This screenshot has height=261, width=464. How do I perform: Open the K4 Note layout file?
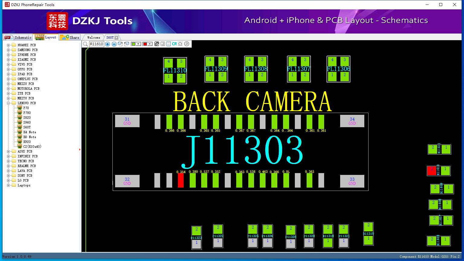[x=30, y=132]
